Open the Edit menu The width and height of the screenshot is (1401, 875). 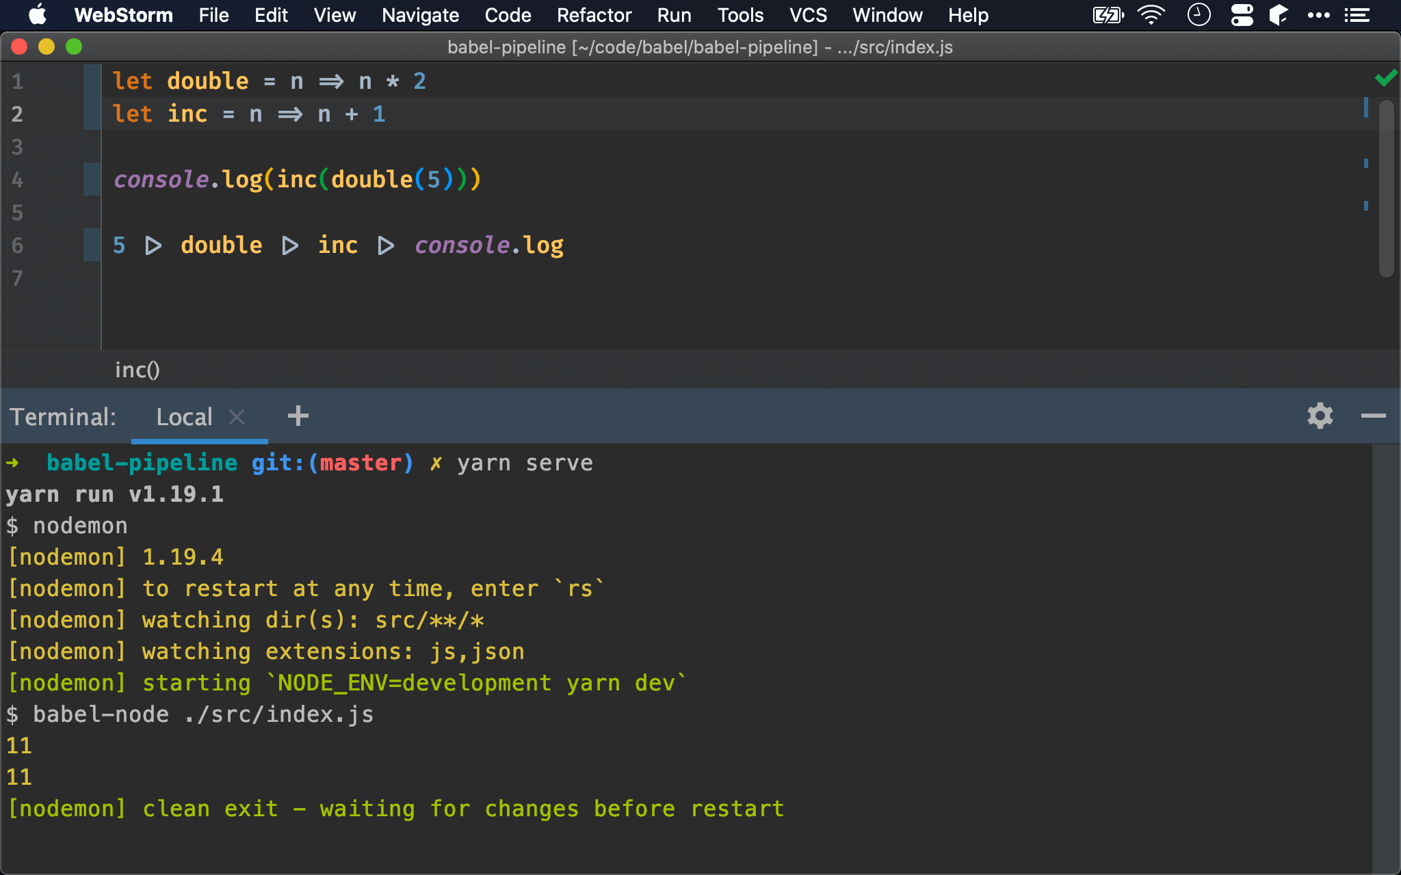click(271, 15)
